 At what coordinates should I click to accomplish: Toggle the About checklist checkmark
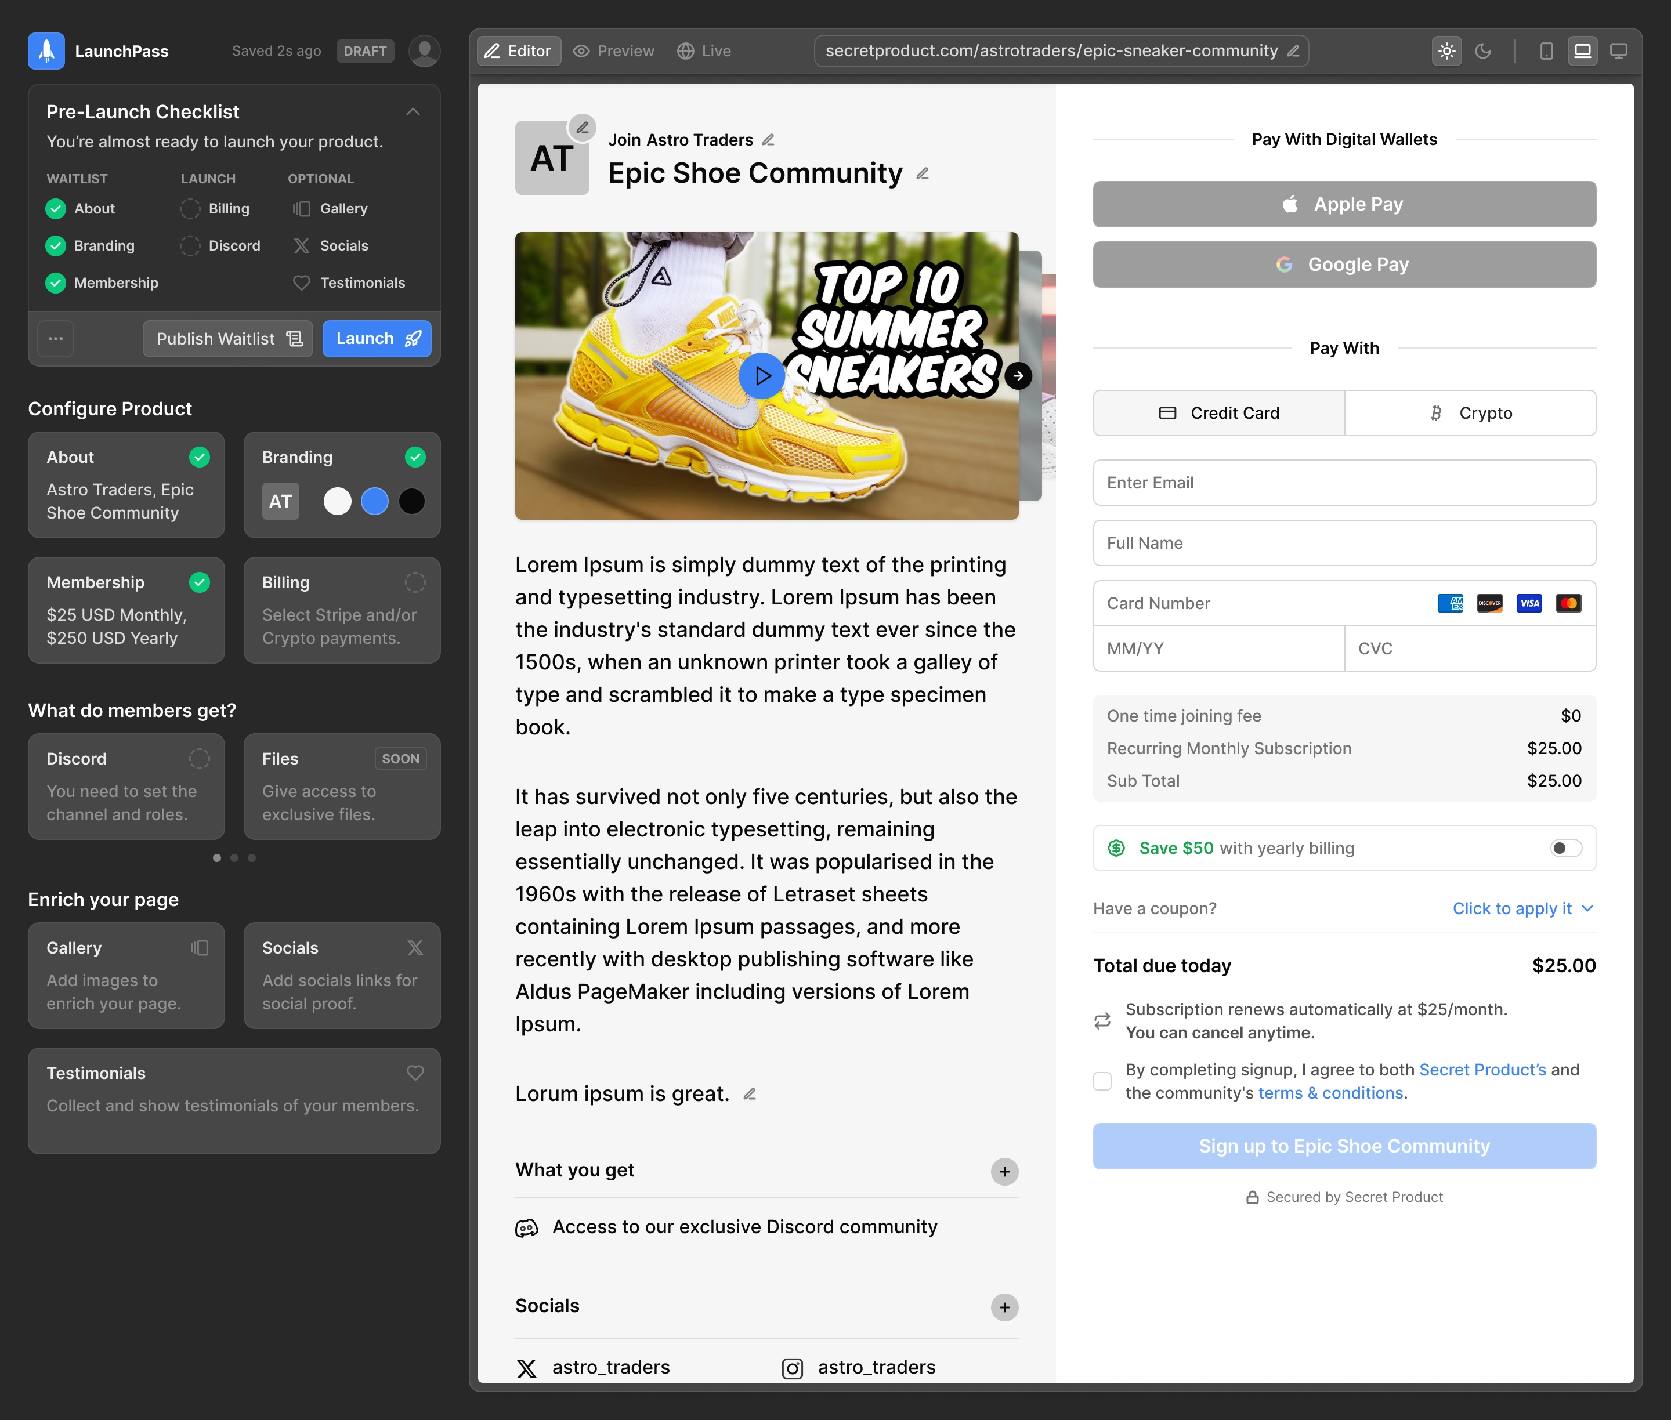pyautogui.click(x=56, y=209)
